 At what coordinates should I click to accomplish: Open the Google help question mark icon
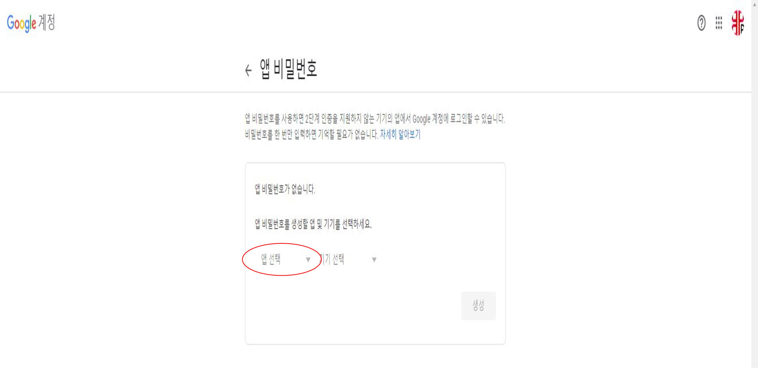[701, 23]
